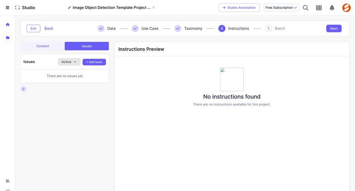This screenshot has height=191, width=355.
Task: Click the project title text
Action: pos(112,7)
